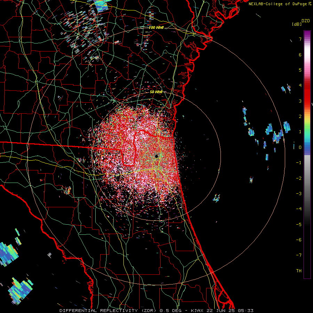Click the scale value 0
The height and width of the screenshot is (313, 313).
point(300,147)
